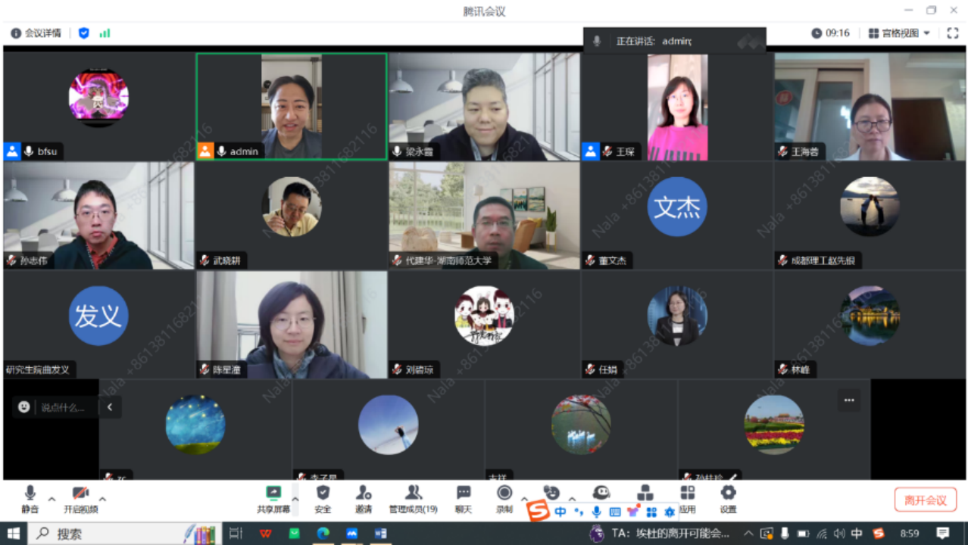Collapse the chat bar with left chevron

[110, 407]
